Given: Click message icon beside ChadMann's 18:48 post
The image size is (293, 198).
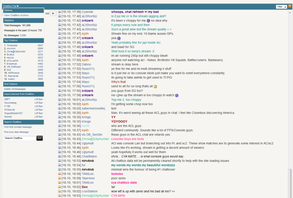Looking at the screenshot, I should pos(60,157).
